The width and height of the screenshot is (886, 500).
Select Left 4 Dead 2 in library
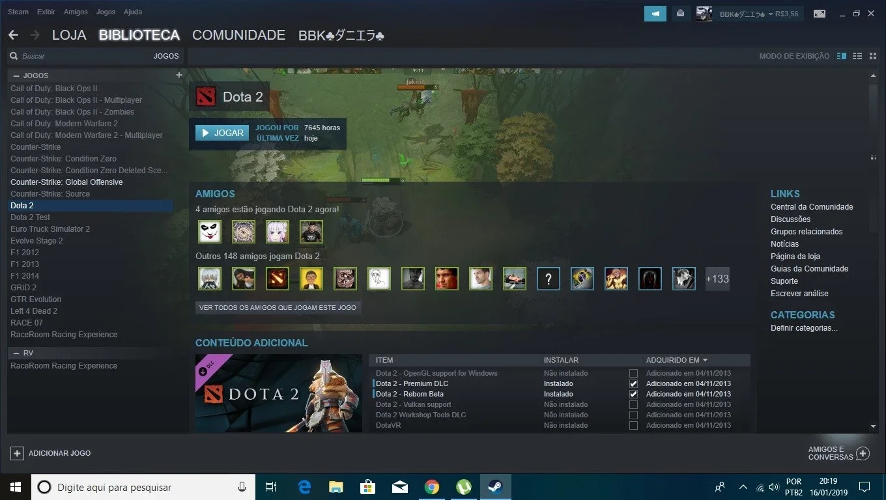coord(34,311)
